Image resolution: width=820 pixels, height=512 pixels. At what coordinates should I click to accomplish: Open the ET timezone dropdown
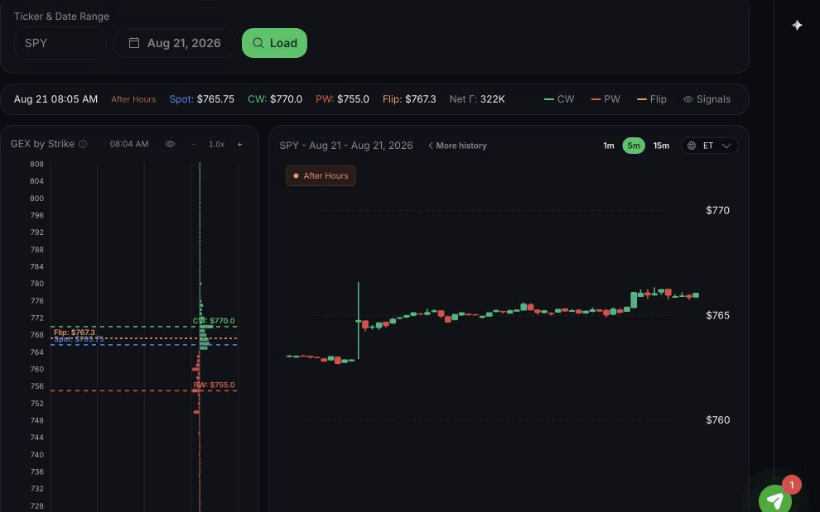click(710, 146)
